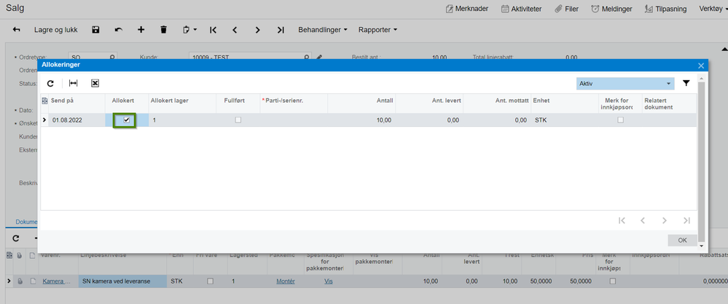Viewport: 728px width, 304px height.
Task: Confirm with the OK button
Action: [682, 241]
